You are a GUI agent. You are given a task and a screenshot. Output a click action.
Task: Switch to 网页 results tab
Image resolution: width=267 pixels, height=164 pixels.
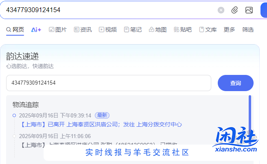point(15,30)
